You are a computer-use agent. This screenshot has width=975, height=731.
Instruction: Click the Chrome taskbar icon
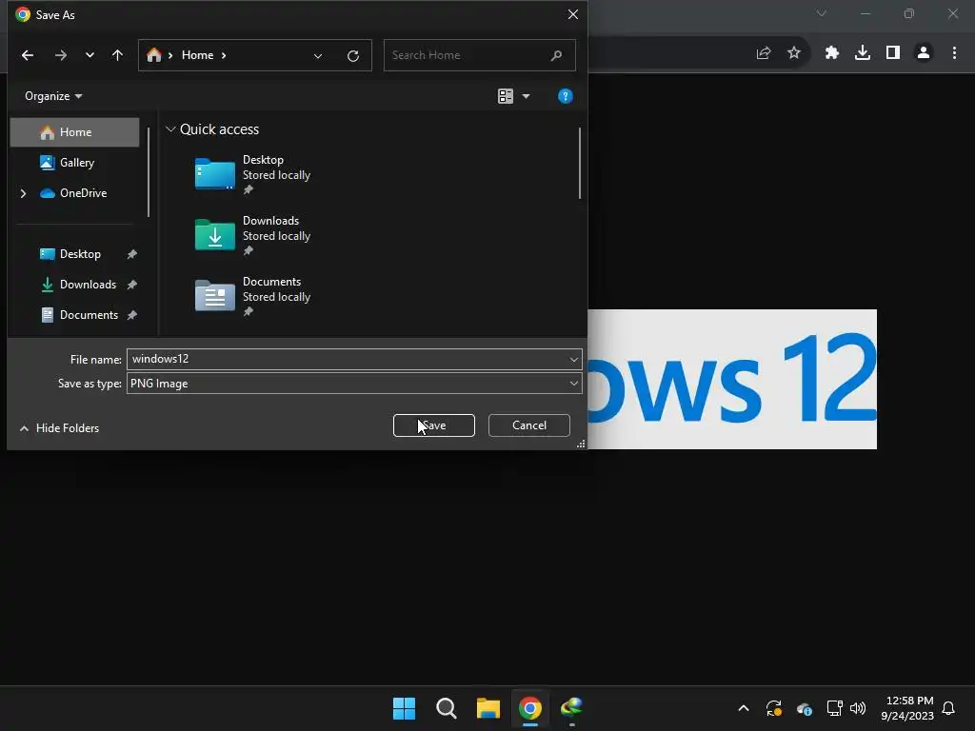530,708
